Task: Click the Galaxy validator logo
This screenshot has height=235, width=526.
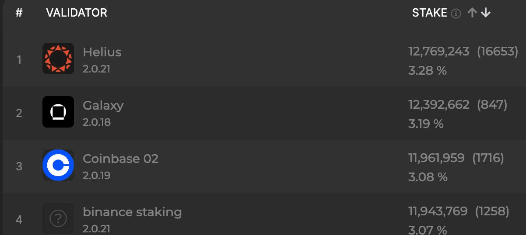Action: [58, 112]
